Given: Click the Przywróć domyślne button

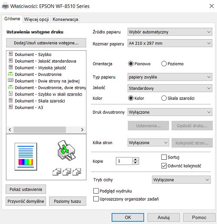Looking at the screenshot, I should (26, 201).
